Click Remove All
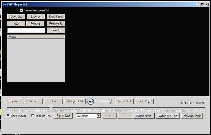211x135 pixels. 56,23
